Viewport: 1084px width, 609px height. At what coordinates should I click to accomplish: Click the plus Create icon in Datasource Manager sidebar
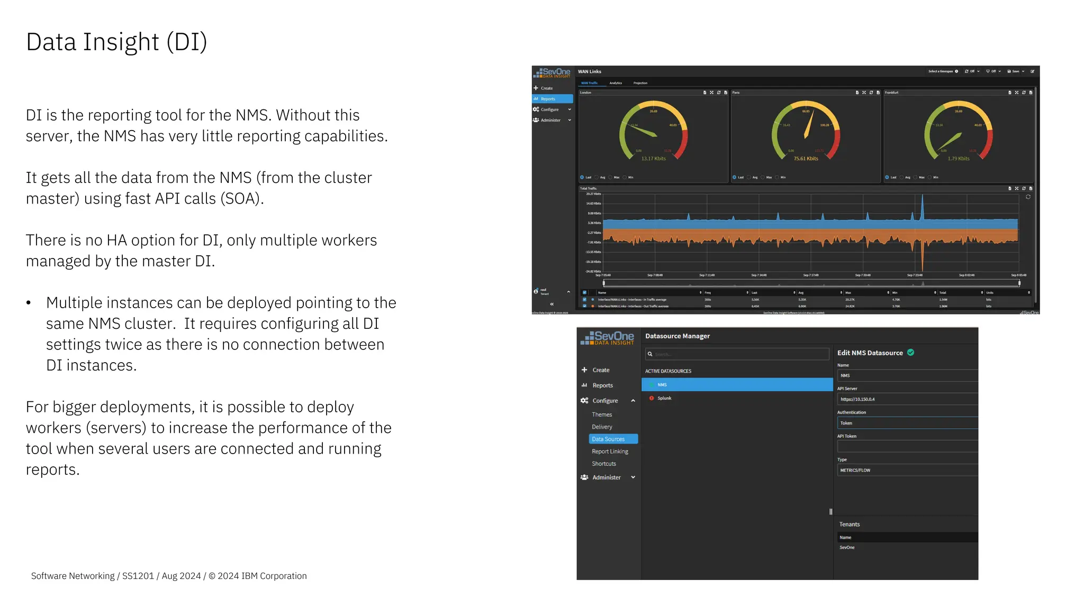click(584, 370)
